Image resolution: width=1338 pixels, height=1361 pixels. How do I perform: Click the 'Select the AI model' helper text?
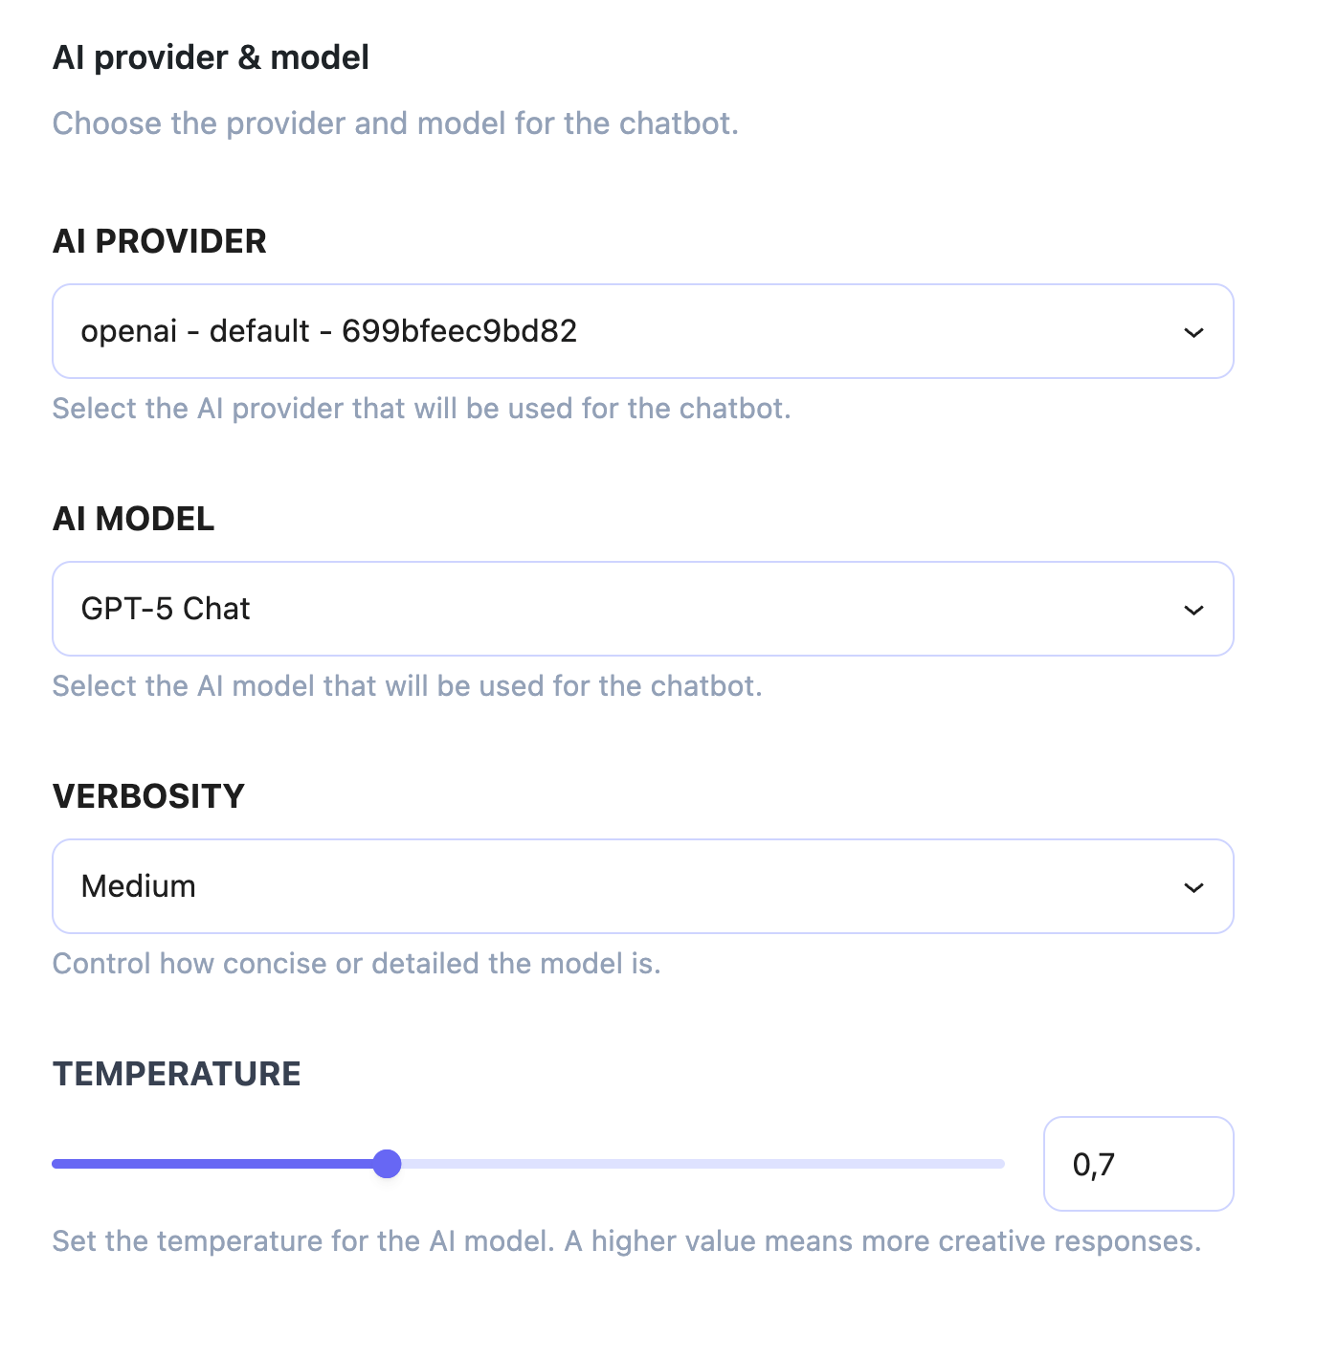(x=407, y=686)
